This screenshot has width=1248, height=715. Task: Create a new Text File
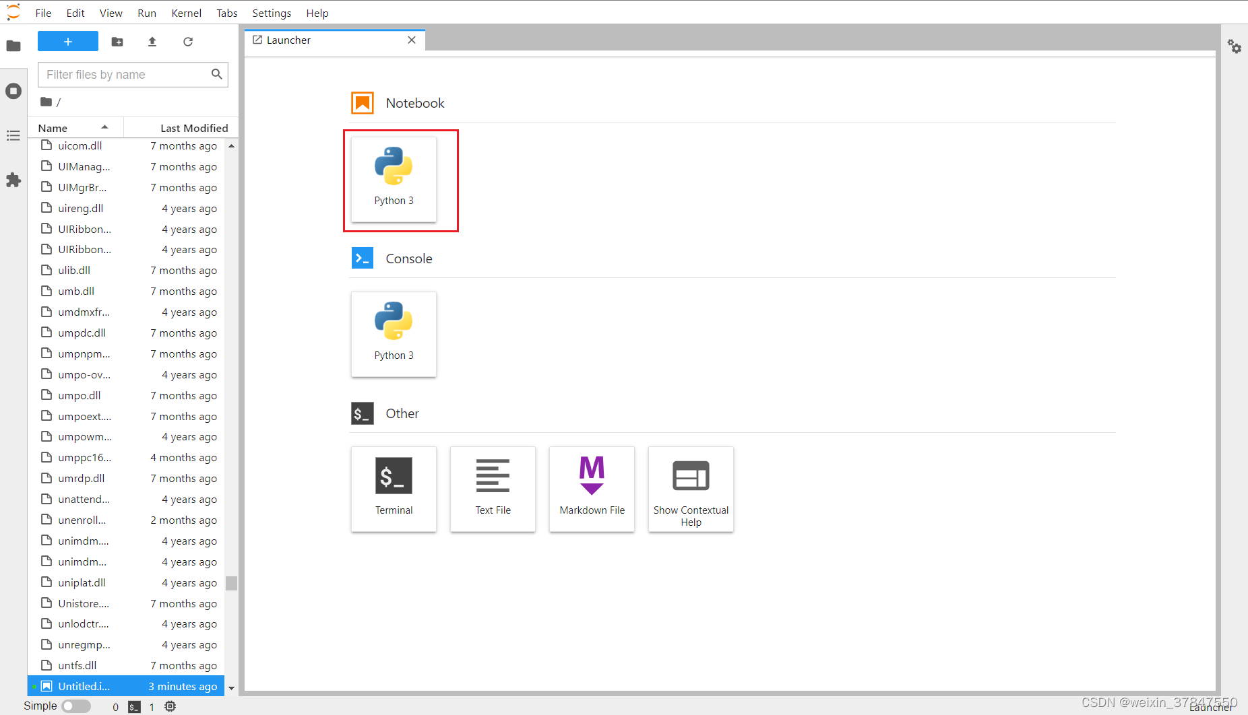(x=493, y=489)
